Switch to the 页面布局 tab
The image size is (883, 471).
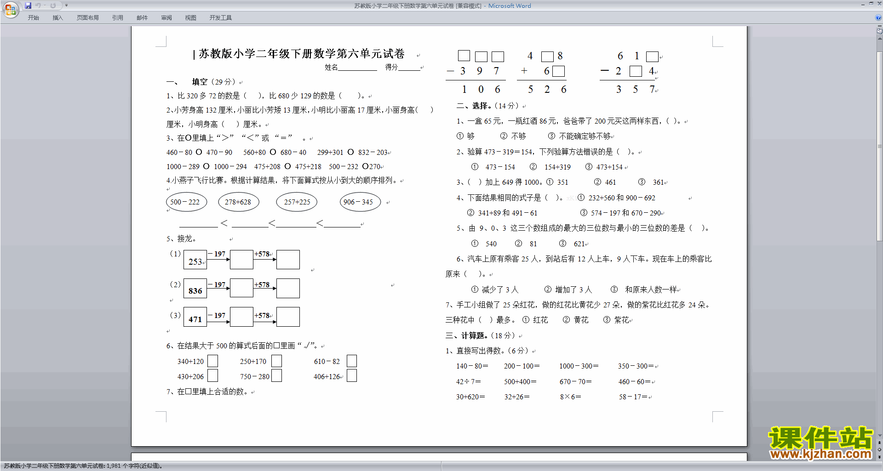(87, 18)
